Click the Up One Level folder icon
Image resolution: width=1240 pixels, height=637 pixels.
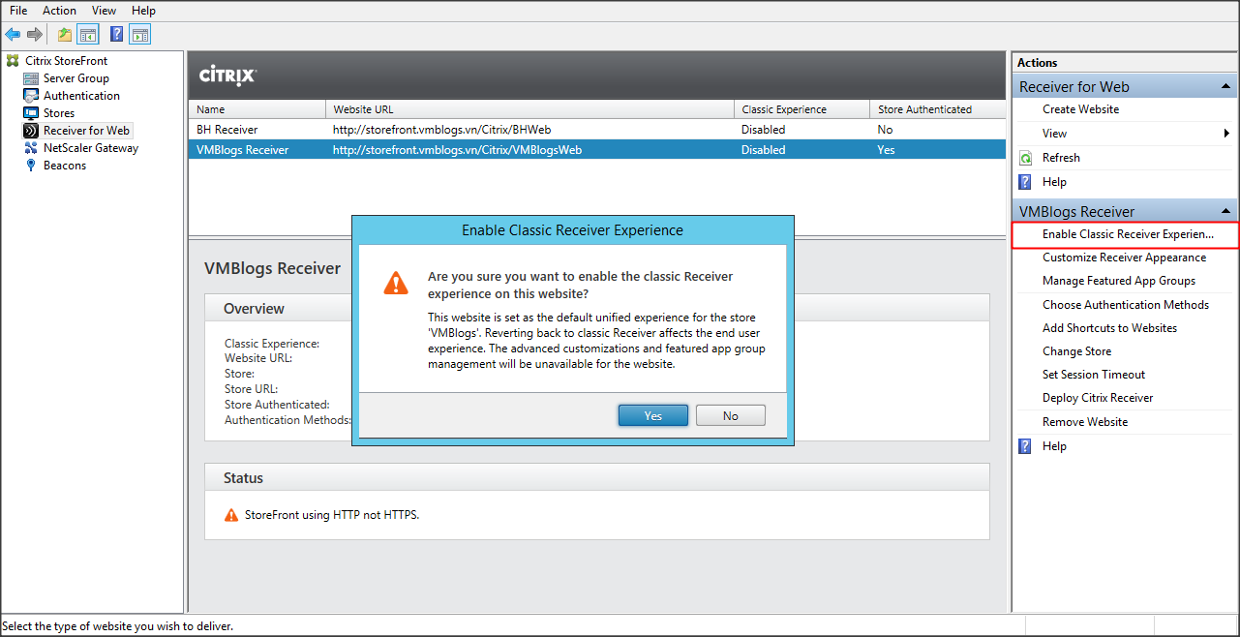(64, 35)
